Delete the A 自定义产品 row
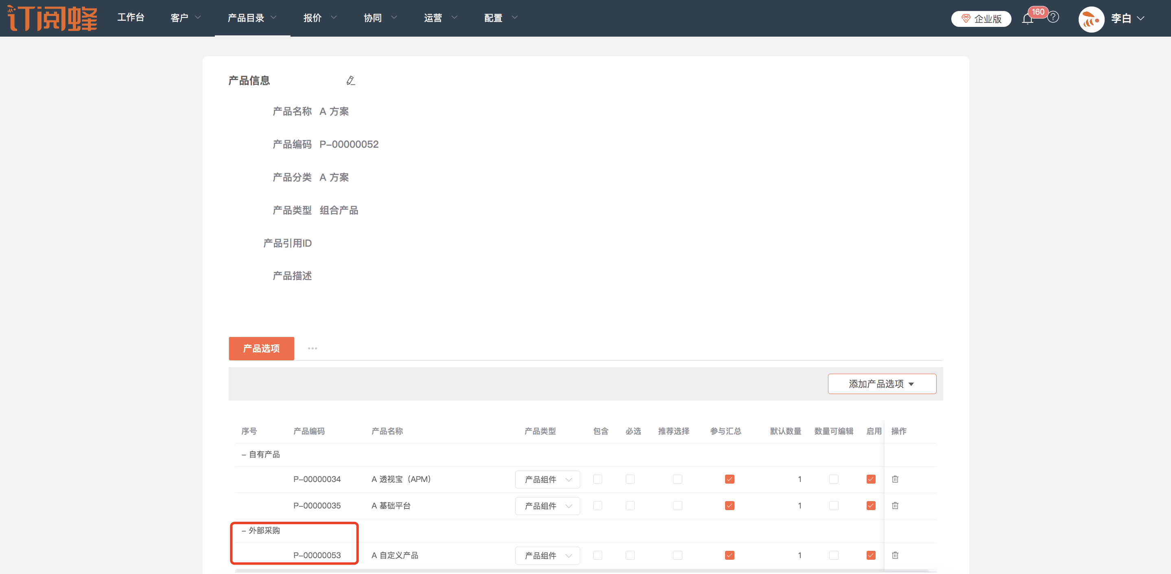Screen dimensions: 1171x574 [x=895, y=555]
